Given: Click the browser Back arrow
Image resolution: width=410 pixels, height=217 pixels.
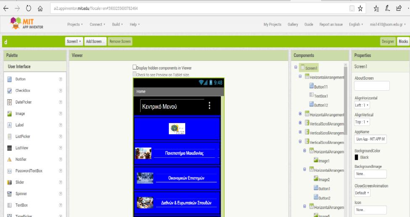Looking at the screenshot, I should point(6,9).
